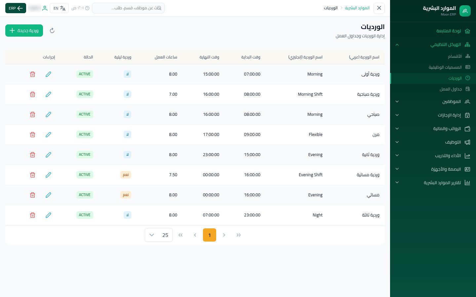Sort by اسم الوردية (عربي) column
This screenshot has width=476, height=297.
tap(364, 57)
